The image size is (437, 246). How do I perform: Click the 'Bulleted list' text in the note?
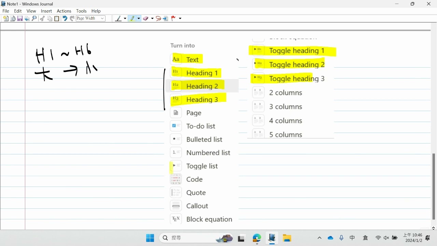204,139
